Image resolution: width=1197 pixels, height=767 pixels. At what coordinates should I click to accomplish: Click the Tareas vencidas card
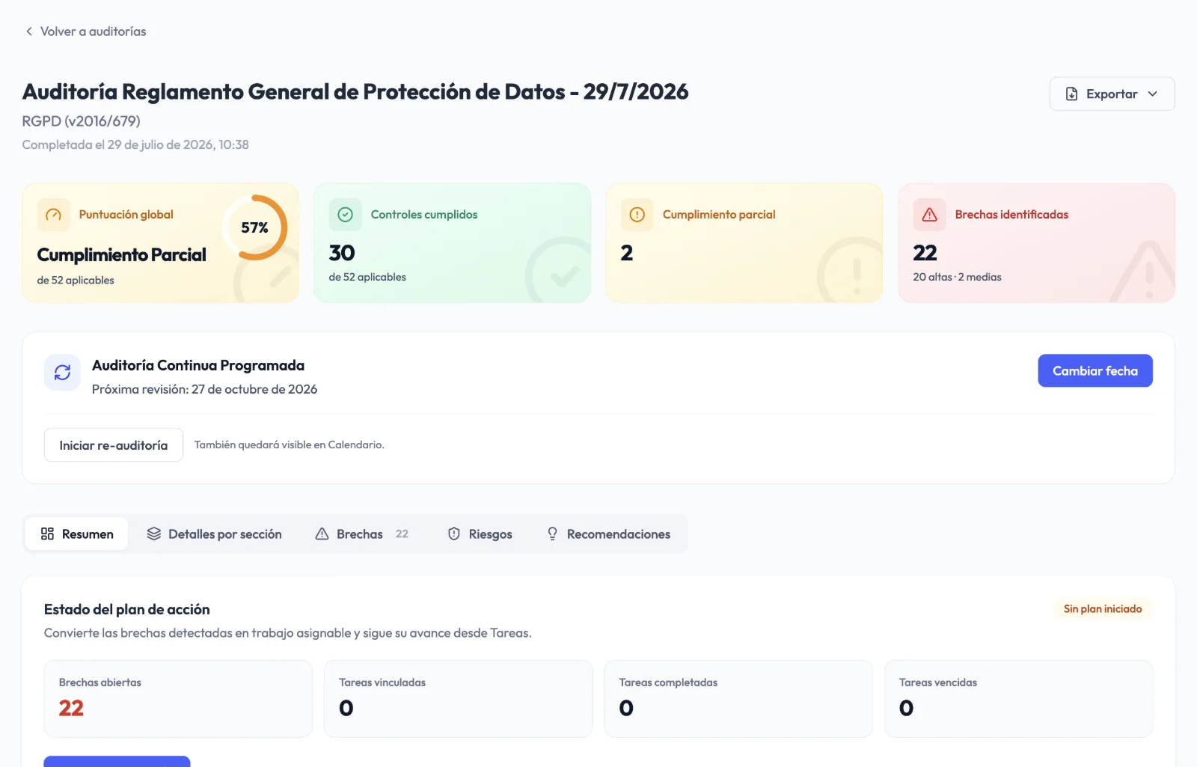[1018, 699]
